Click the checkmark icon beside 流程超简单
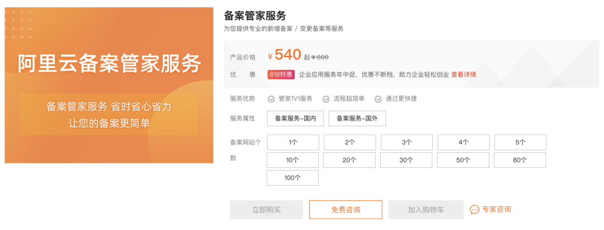604x230 pixels. 326,99
